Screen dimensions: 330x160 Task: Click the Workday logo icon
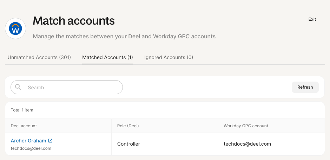(x=15, y=28)
